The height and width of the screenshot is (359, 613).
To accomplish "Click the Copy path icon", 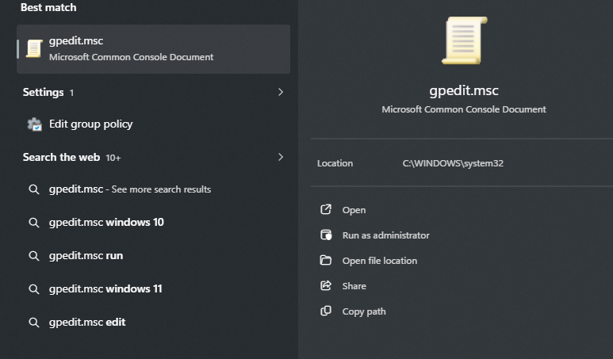I will coord(326,311).
